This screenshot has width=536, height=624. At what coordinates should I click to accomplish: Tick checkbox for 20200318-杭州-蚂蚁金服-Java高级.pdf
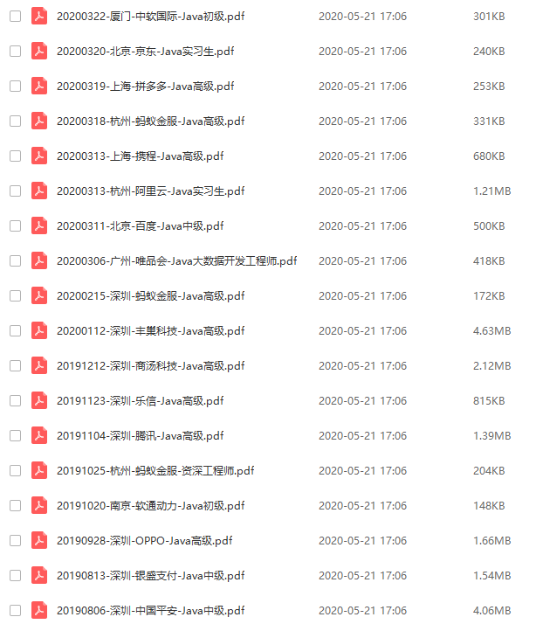click(x=15, y=121)
